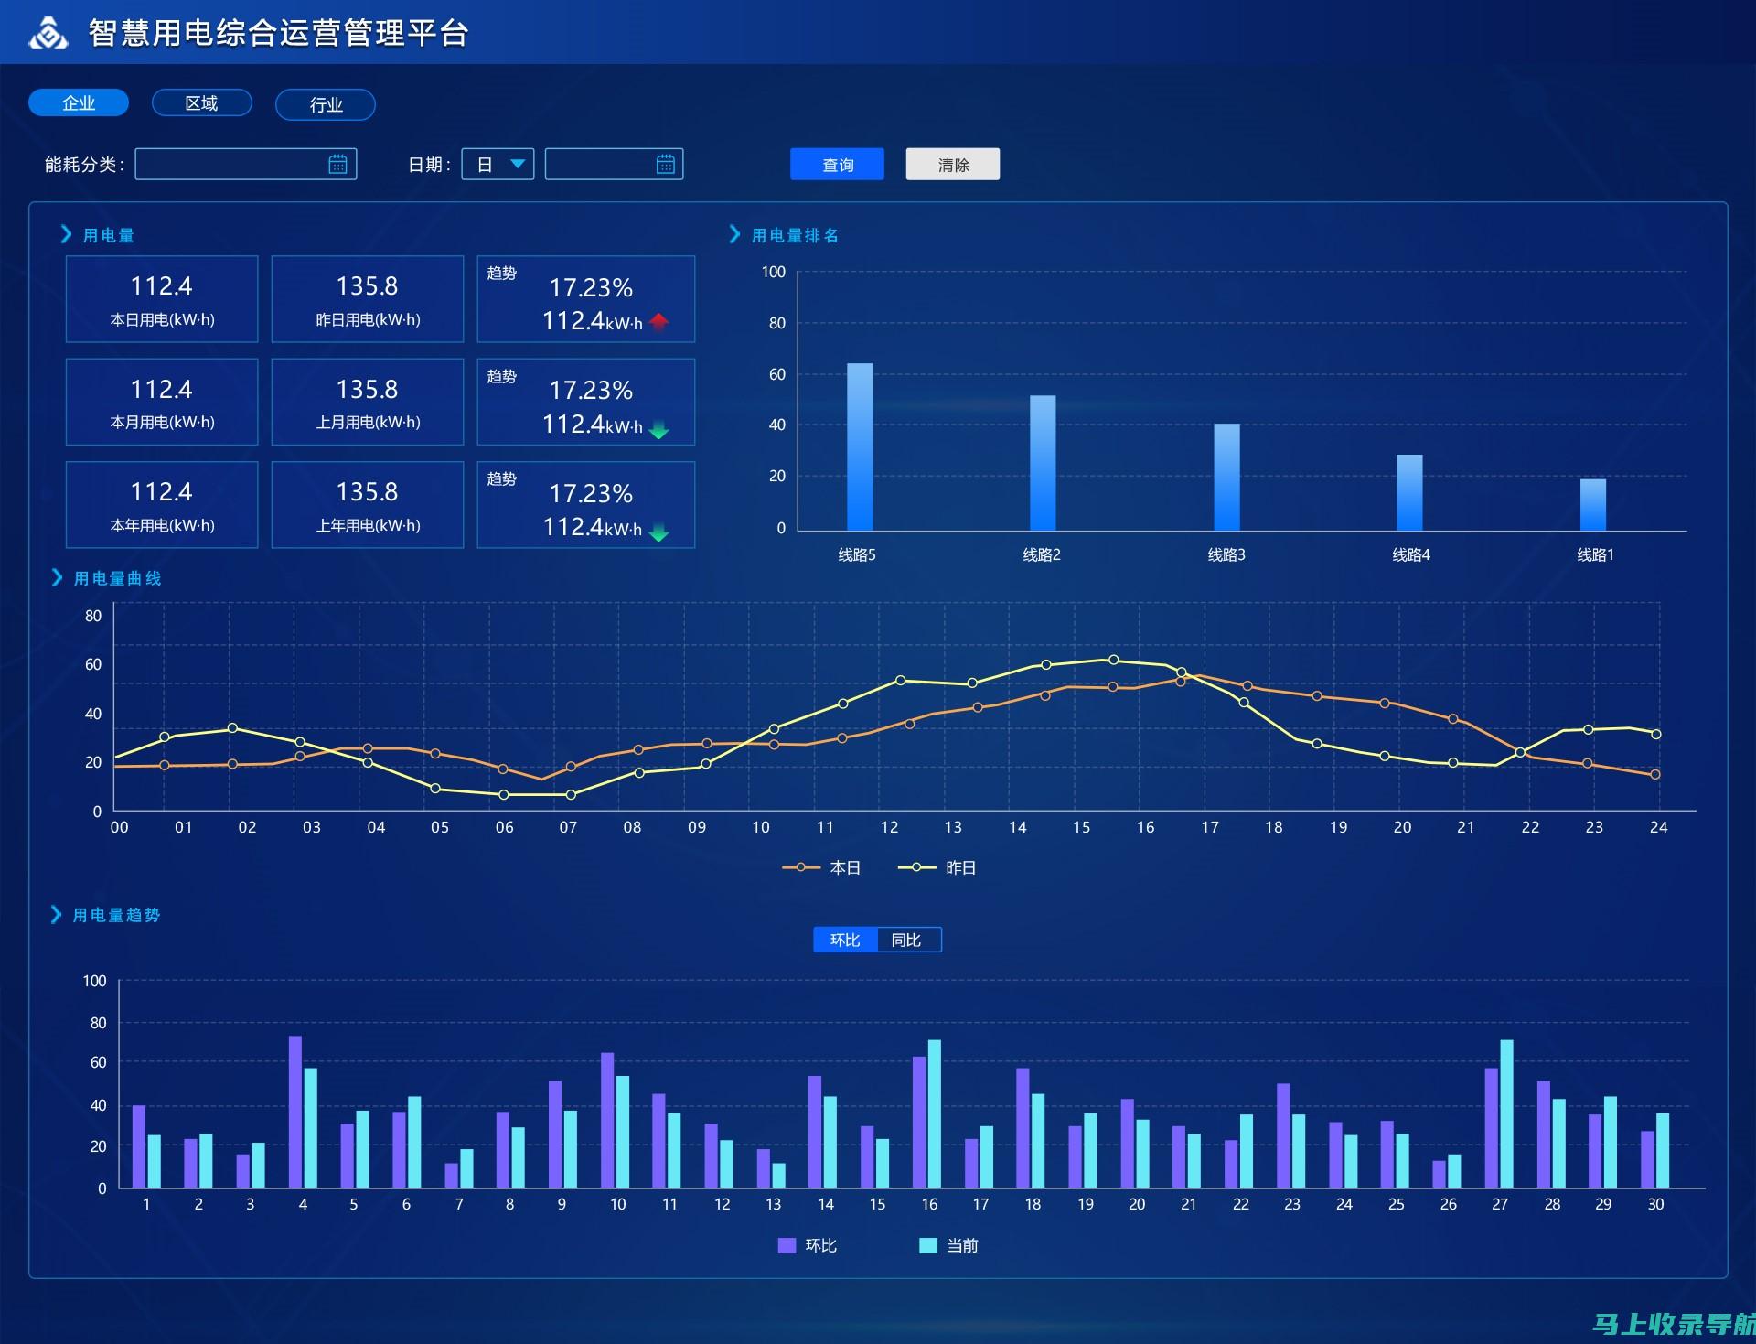The image size is (1756, 1344).
Task: Click the 线路5 axis label
Action: point(857,554)
